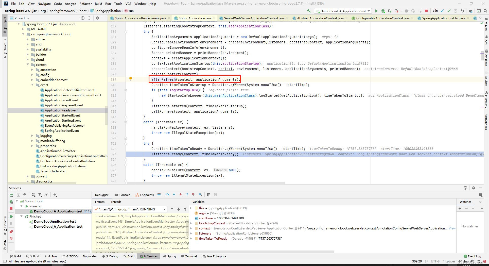This screenshot has height=266, width=489.
Task: Click Show Execution Point icon in debugger
Action: [x=159, y=195]
